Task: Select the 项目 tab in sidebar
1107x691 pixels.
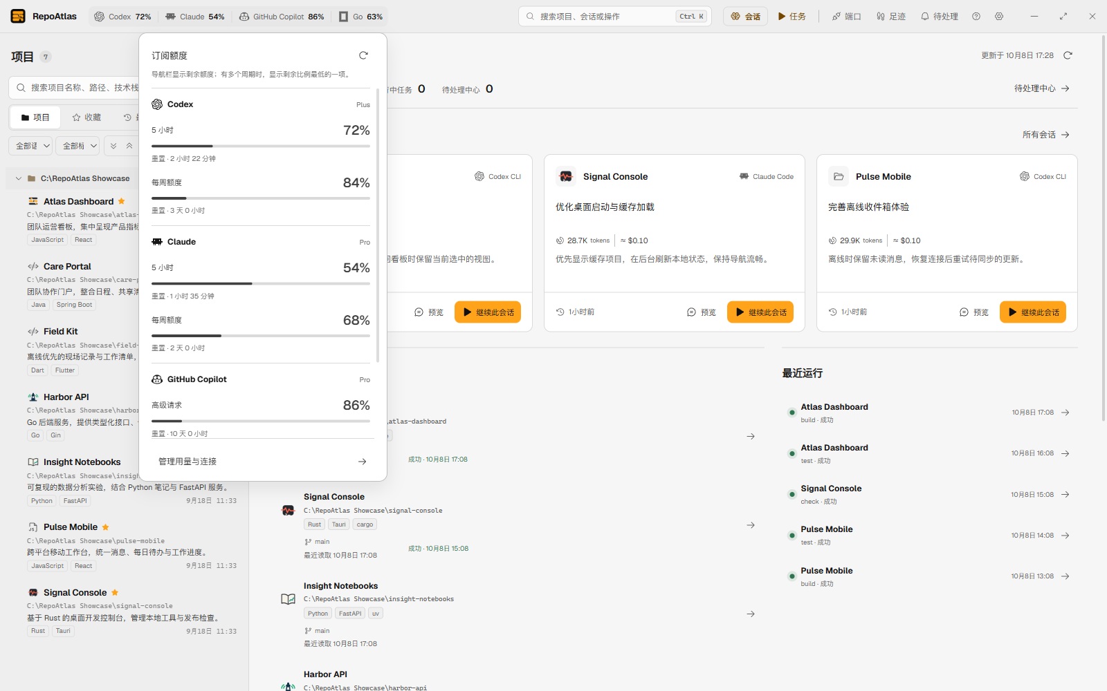Action: (x=35, y=117)
